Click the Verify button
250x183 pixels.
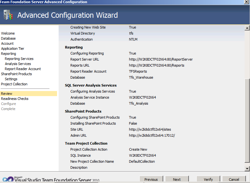tap(208, 179)
